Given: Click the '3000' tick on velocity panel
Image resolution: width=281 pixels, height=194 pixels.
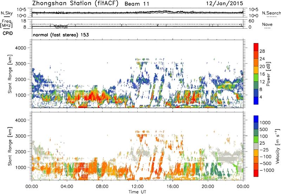Looking at the screenshot, I should click(x=21, y=136).
